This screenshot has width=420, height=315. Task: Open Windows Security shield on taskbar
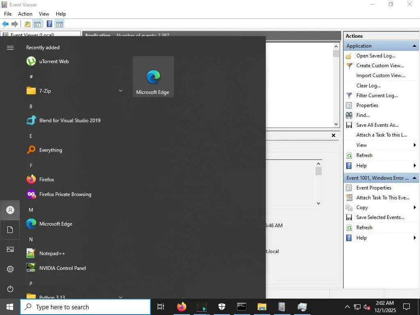pyautogui.click(x=222, y=307)
